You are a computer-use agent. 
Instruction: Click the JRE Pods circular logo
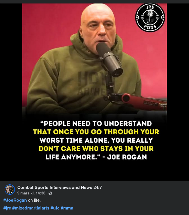pyautogui.click(x=150, y=18)
